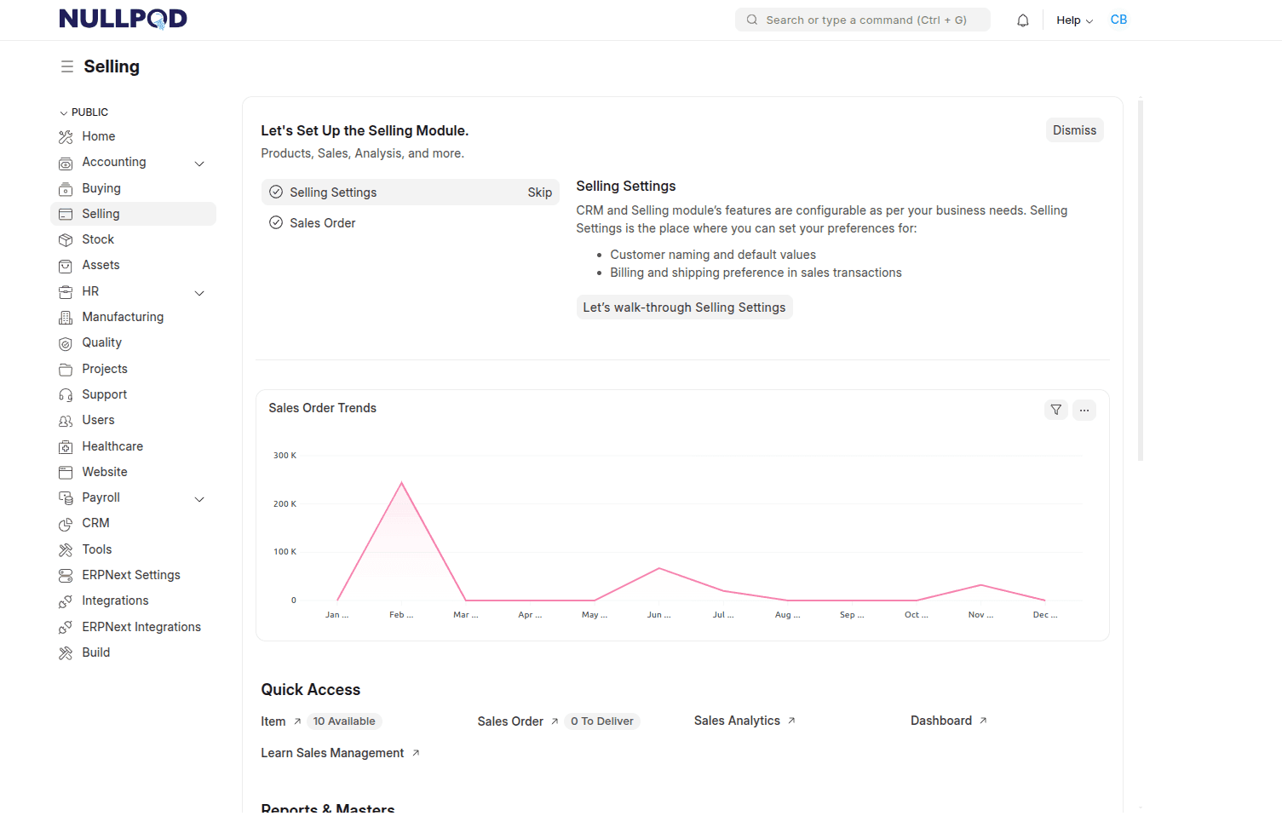Viewport: 1282px width, 816px height.
Task: Expand the HR sidebar section
Action: 199,293
